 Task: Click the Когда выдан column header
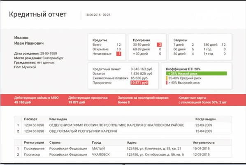coord(205,119)
